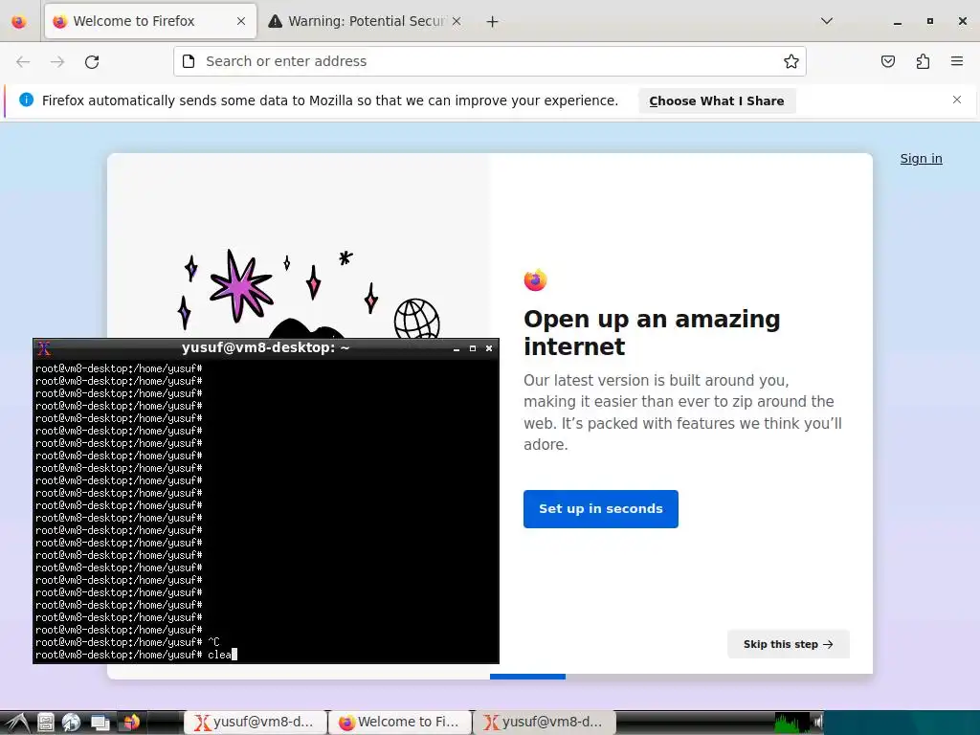
Task: Click the Firefox launcher icon in taskbar
Action: [131, 723]
